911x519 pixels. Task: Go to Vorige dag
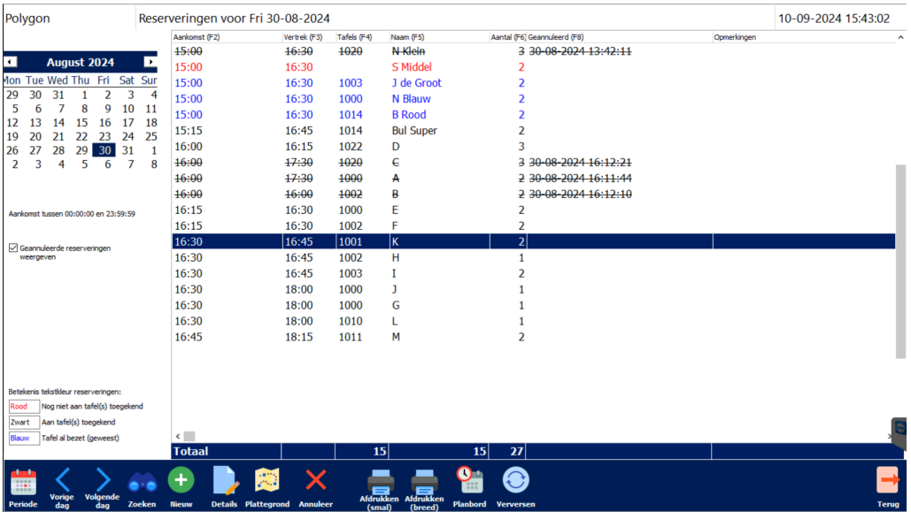(x=62, y=488)
